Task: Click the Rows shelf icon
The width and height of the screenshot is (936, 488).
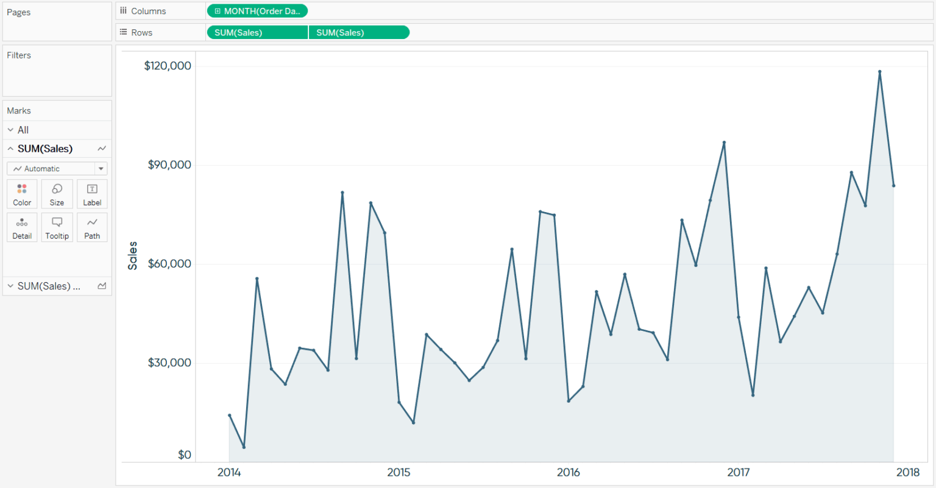Action: 123,32
